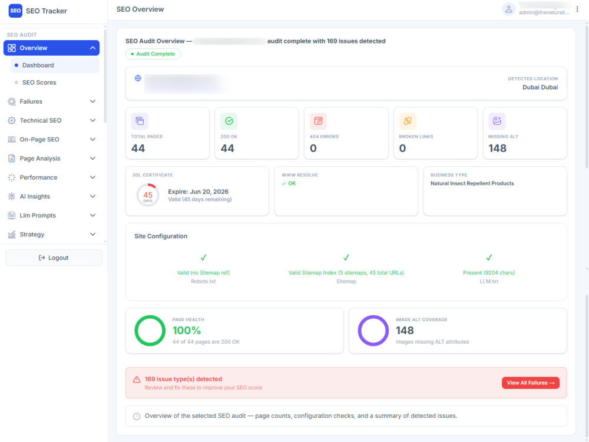This screenshot has height=442, width=589.
Task: Click the Failures gear icon
Action: (x=12, y=101)
